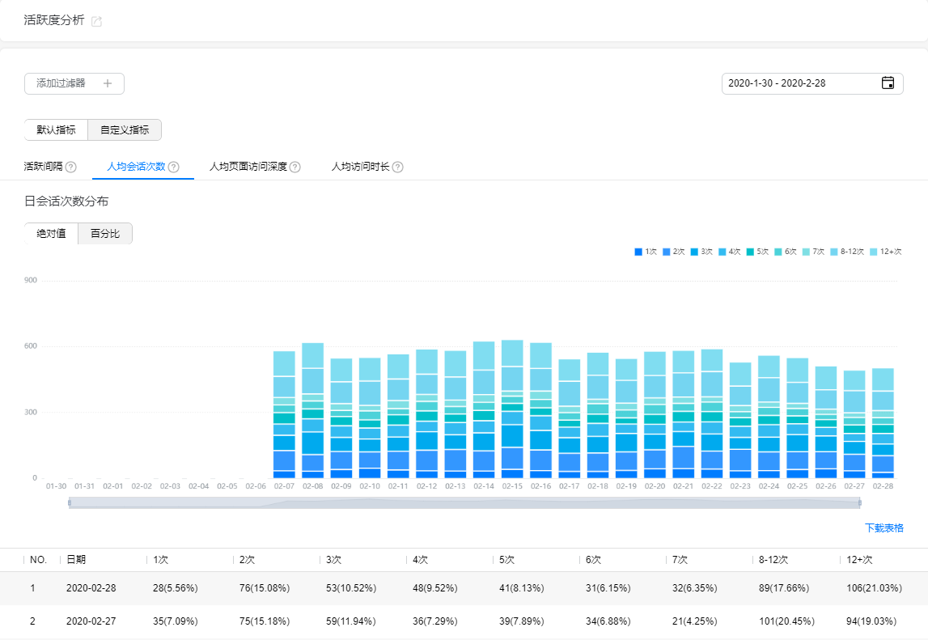This screenshot has height=640, width=928.
Task: Click the 02-15 stacked bar
Action: coord(512,409)
